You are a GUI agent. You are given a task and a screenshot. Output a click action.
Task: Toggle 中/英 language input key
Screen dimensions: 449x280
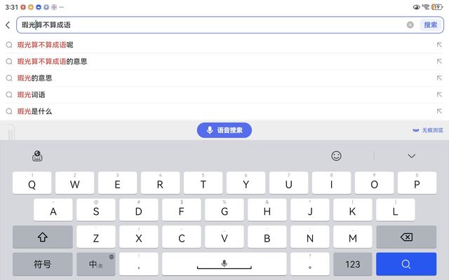pos(96,264)
